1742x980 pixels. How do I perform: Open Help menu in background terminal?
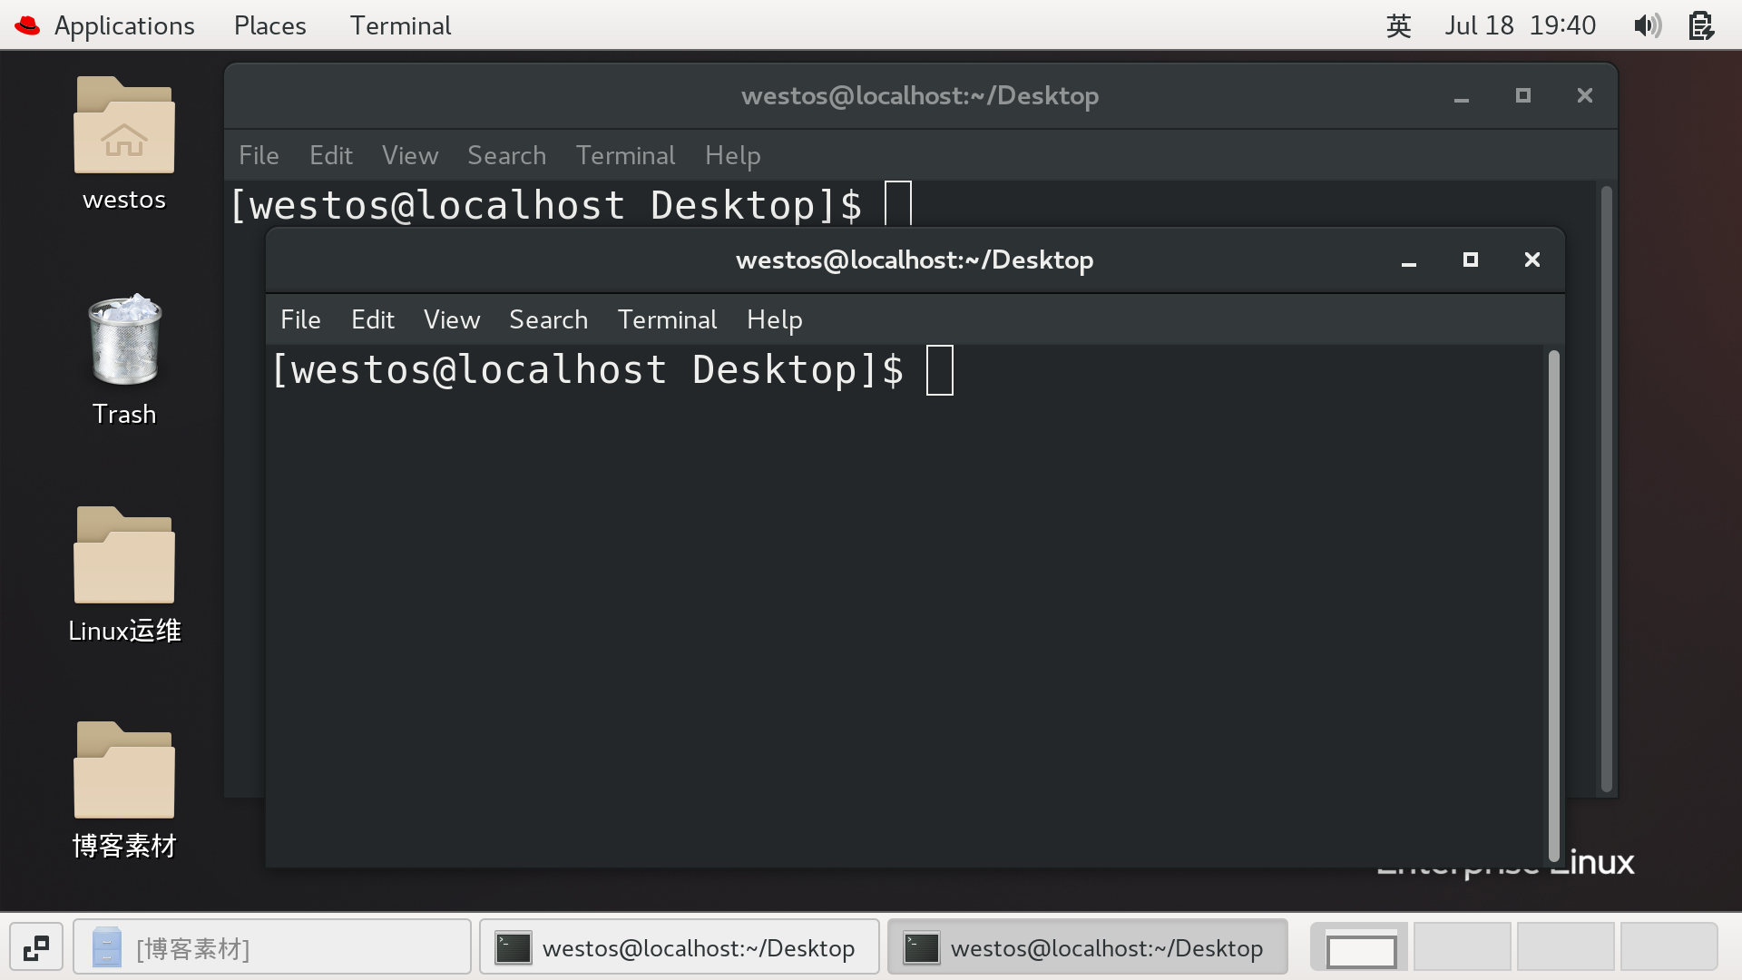click(733, 155)
